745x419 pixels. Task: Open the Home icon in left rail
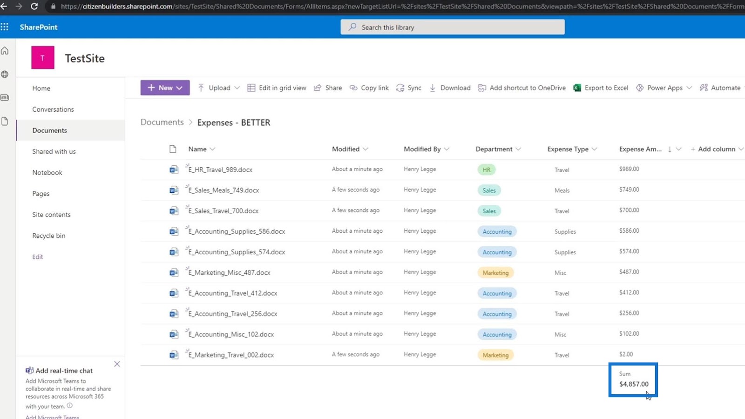(x=5, y=51)
